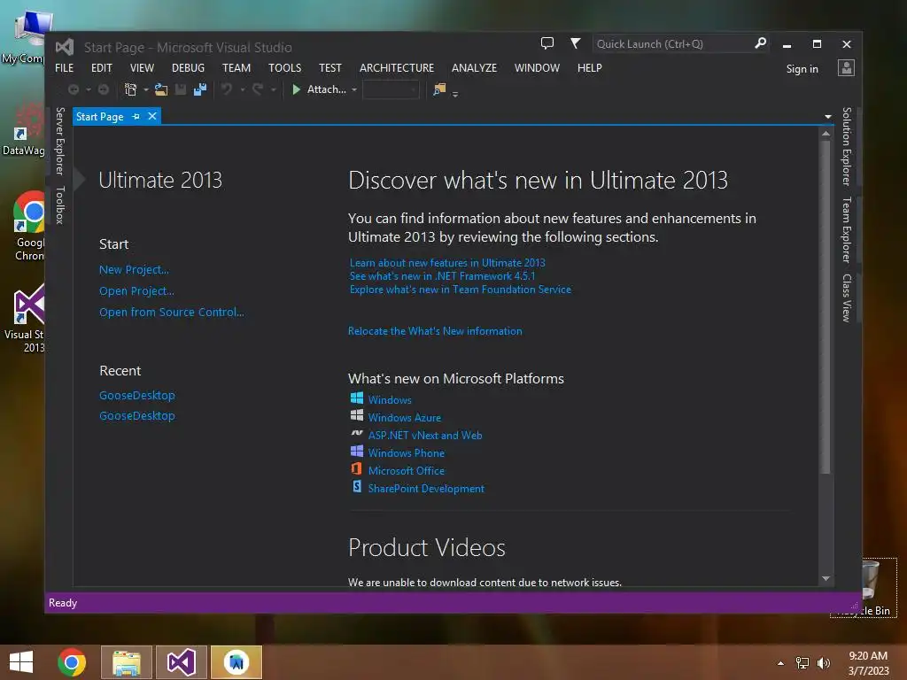Click the Open Project... link

pyautogui.click(x=136, y=290)
